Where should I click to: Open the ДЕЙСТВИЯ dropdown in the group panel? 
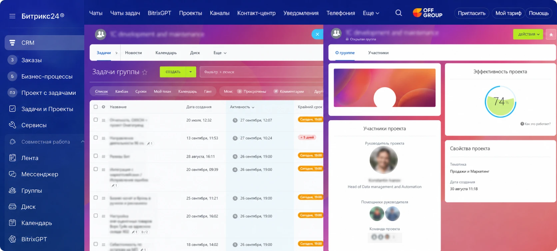(528, 34)
